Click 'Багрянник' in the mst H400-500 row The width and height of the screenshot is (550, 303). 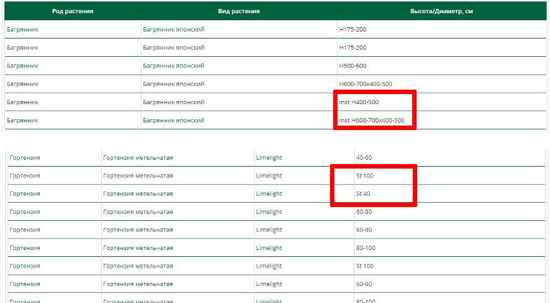point(23,102)
